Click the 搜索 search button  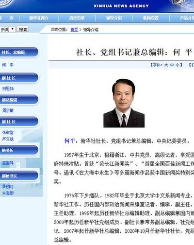pyautogui.click(x=23, y=29)
